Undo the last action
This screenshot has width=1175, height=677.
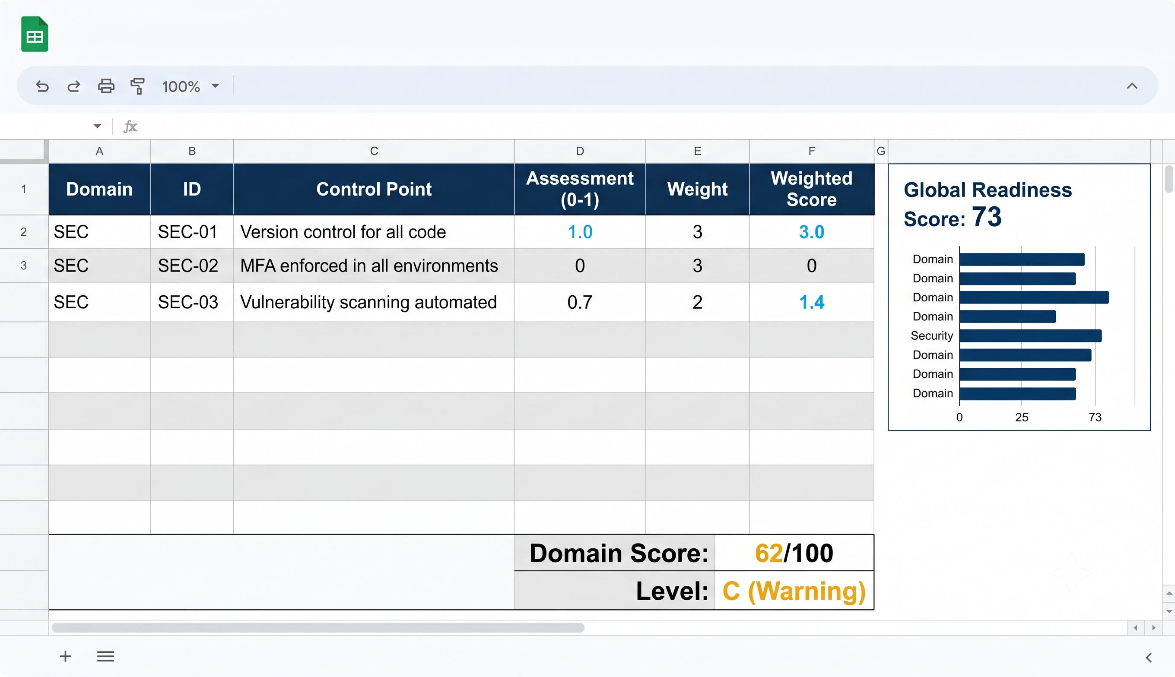42,86
